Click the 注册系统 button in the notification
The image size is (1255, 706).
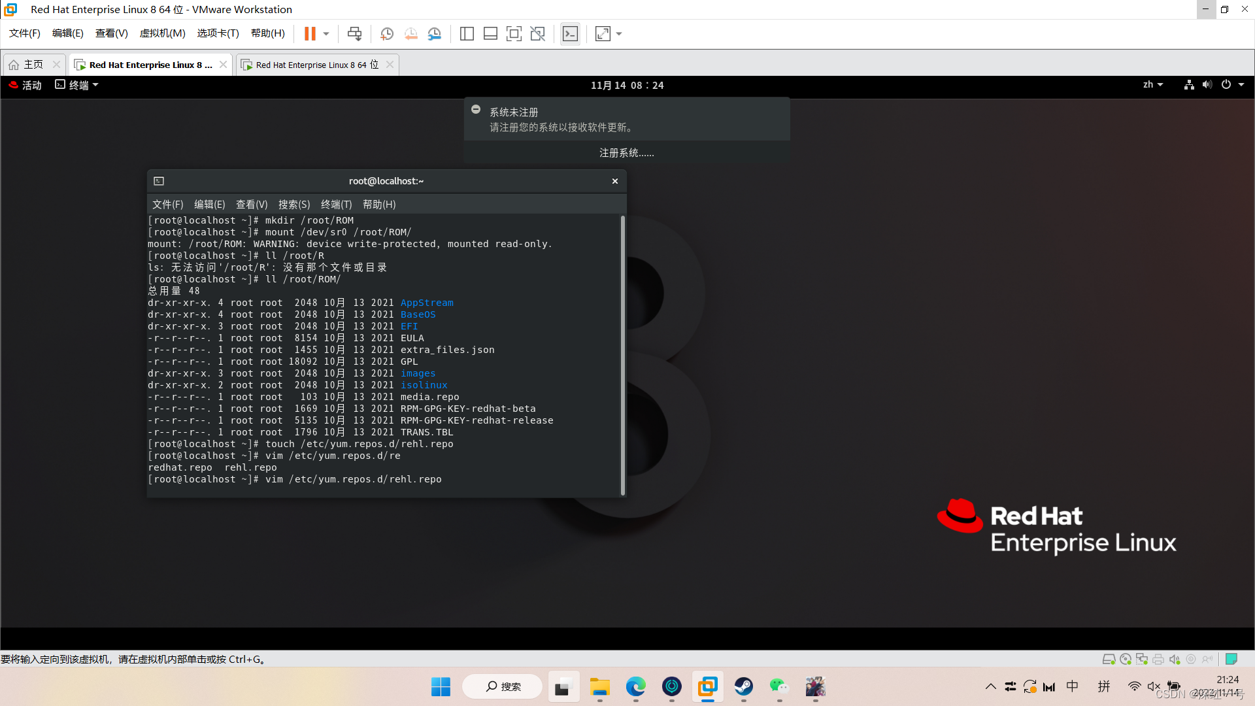point(627,152)
